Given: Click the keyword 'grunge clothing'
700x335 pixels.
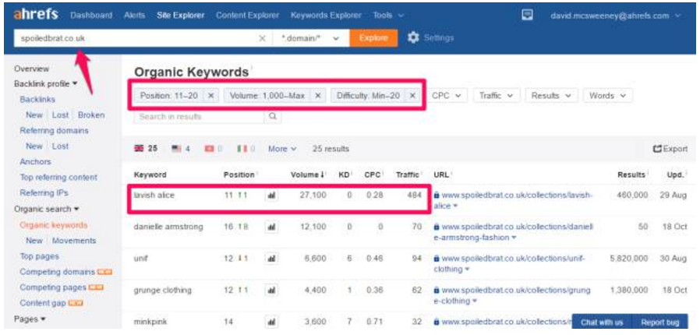Looking at the screenshot, I should click(162, 290).
